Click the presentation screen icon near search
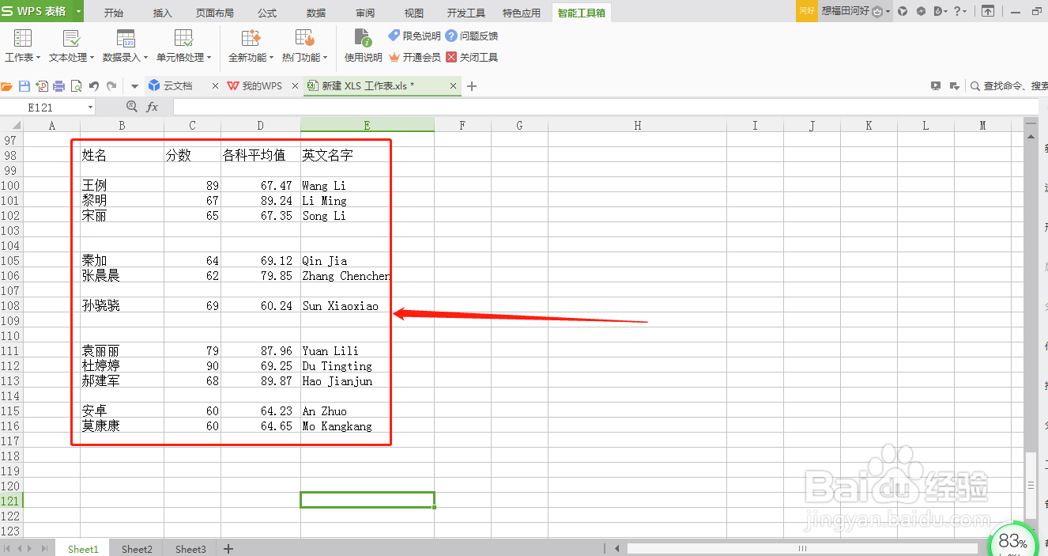Viewport: 1048px width, 556px height. 936,86
